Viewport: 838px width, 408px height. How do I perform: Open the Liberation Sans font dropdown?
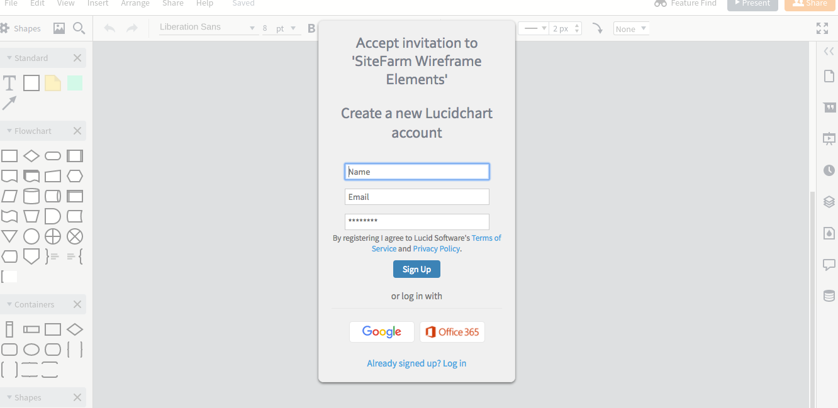coord(208,27)
